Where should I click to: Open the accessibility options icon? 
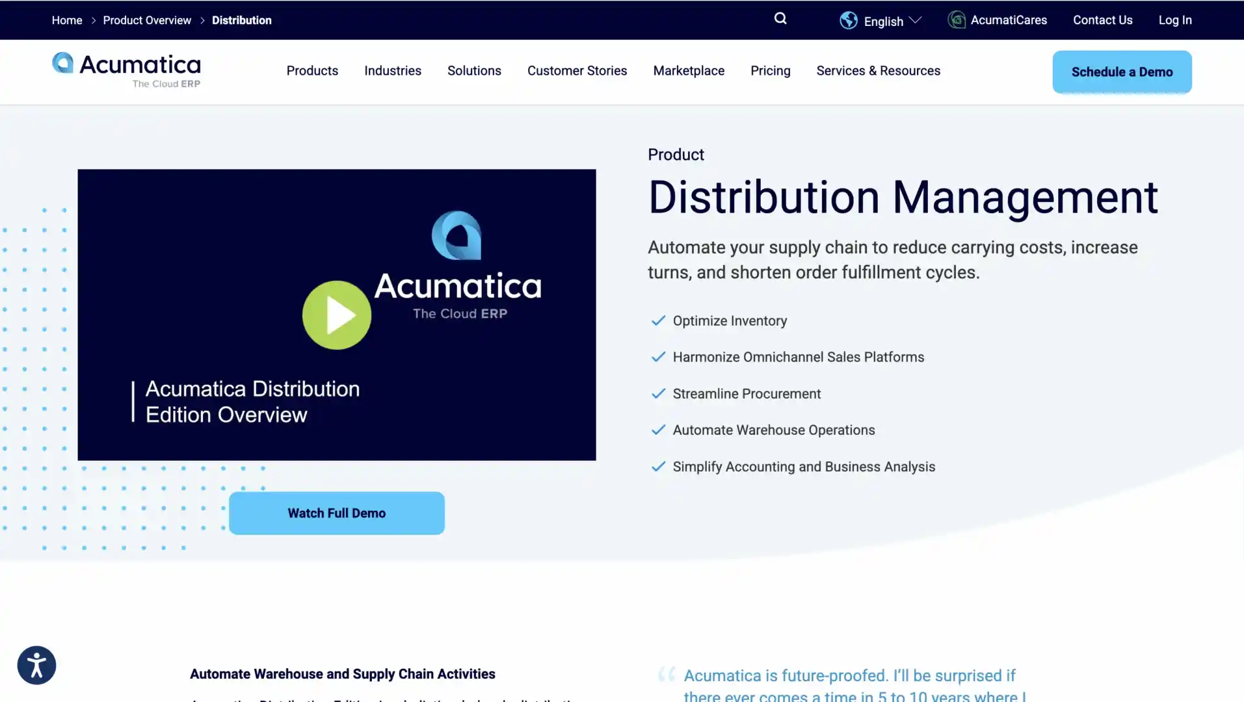pos(36,665)
